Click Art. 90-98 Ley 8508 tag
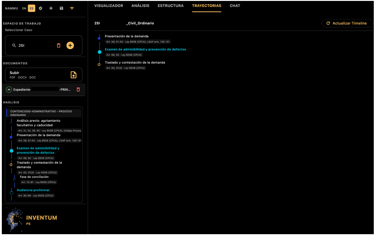Image resolution: width=375 pixels, height=236 pixels. 36,196
